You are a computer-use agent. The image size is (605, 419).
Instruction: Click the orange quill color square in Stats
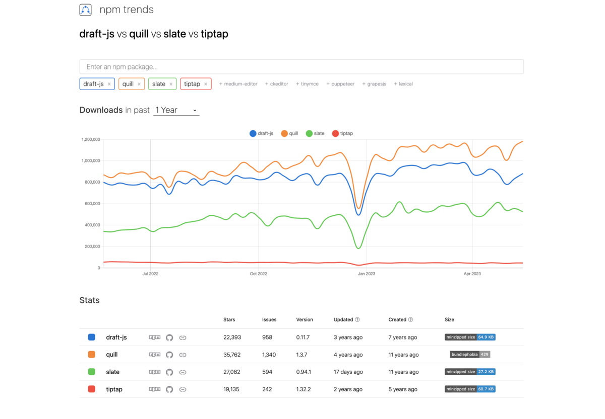92,355
